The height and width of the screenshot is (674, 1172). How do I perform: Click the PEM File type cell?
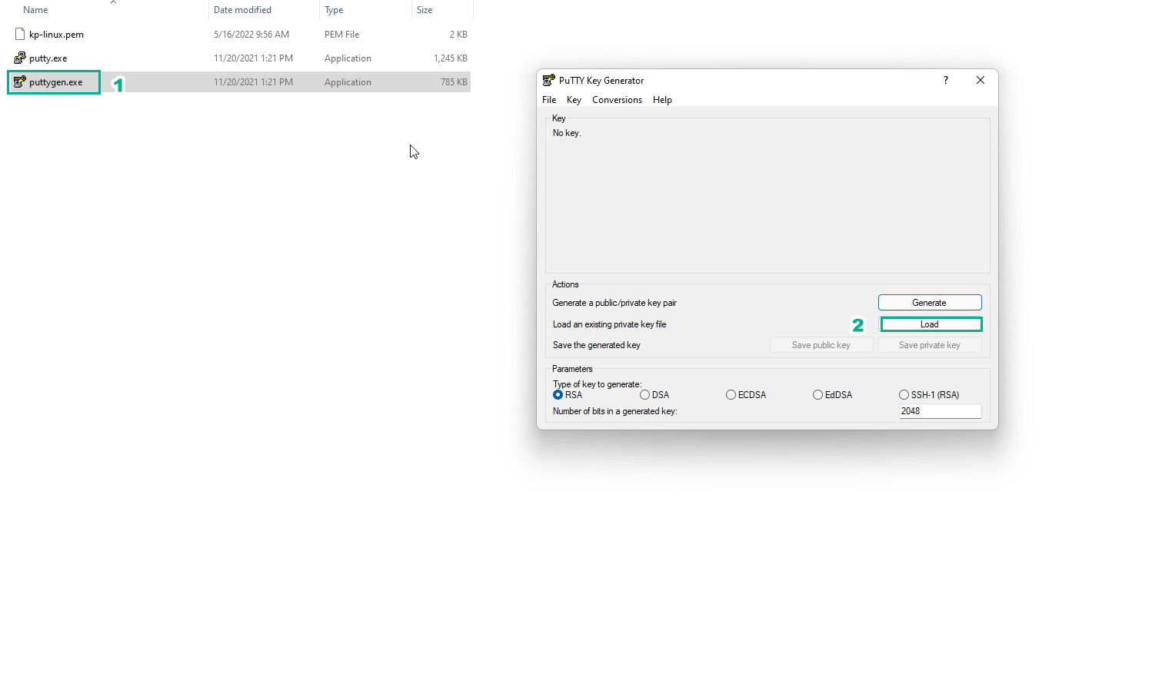341,35
